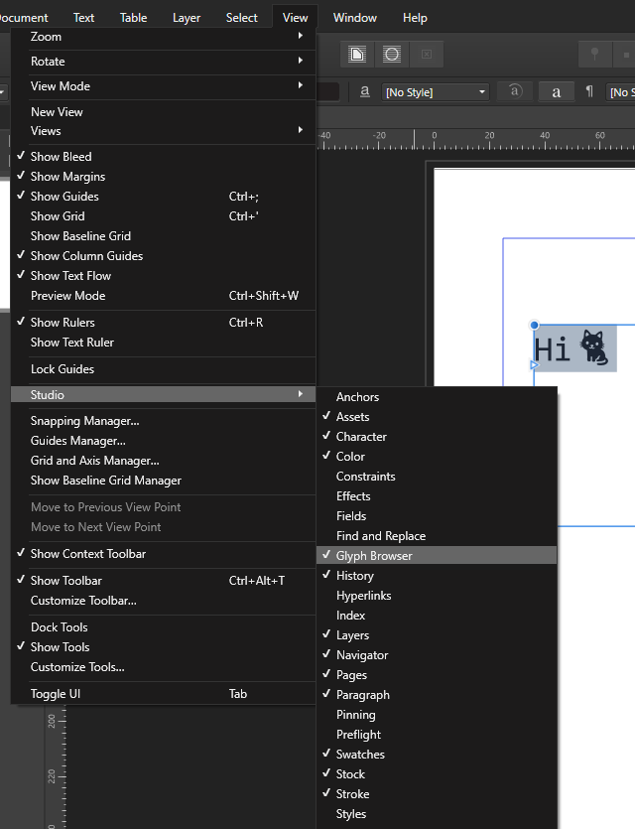Toggle Show Margins off
This screenshot has width=635, height=829.
(x=164, y=177)
